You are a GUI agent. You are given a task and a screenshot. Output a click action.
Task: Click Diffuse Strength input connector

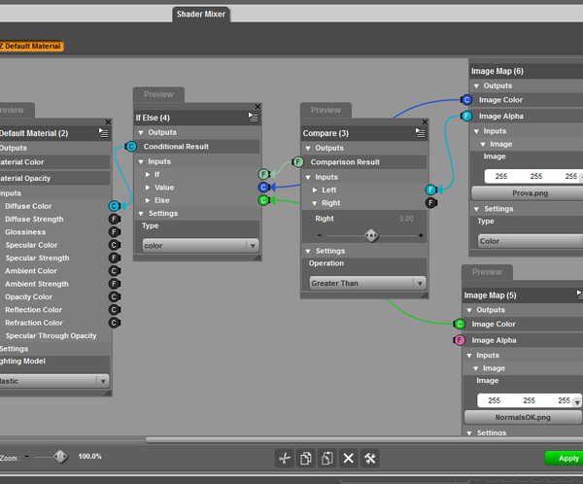click(114, 219)
